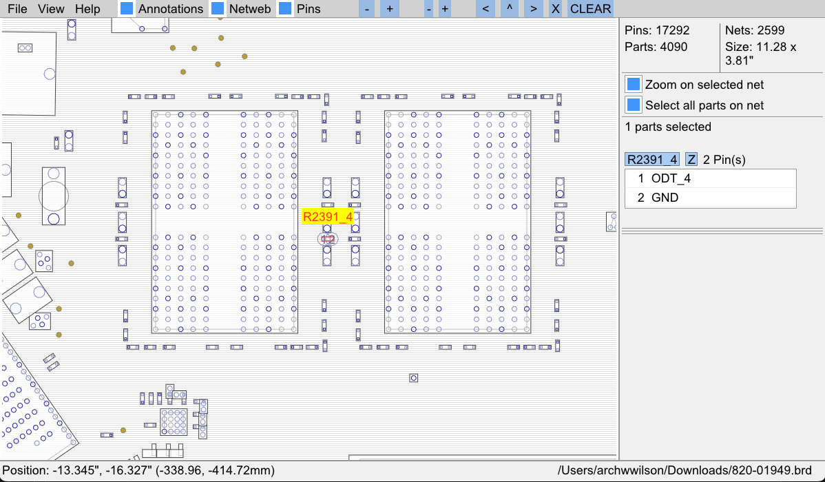Select pin 2 GND row

pos(710,198)
